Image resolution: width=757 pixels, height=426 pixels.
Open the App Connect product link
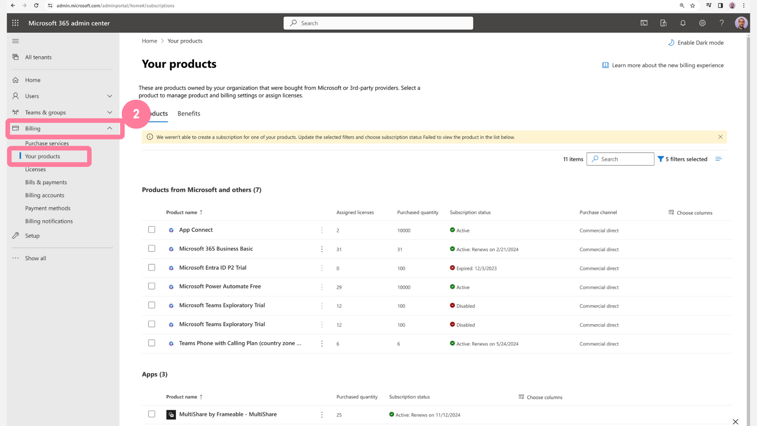coord(196,230)
